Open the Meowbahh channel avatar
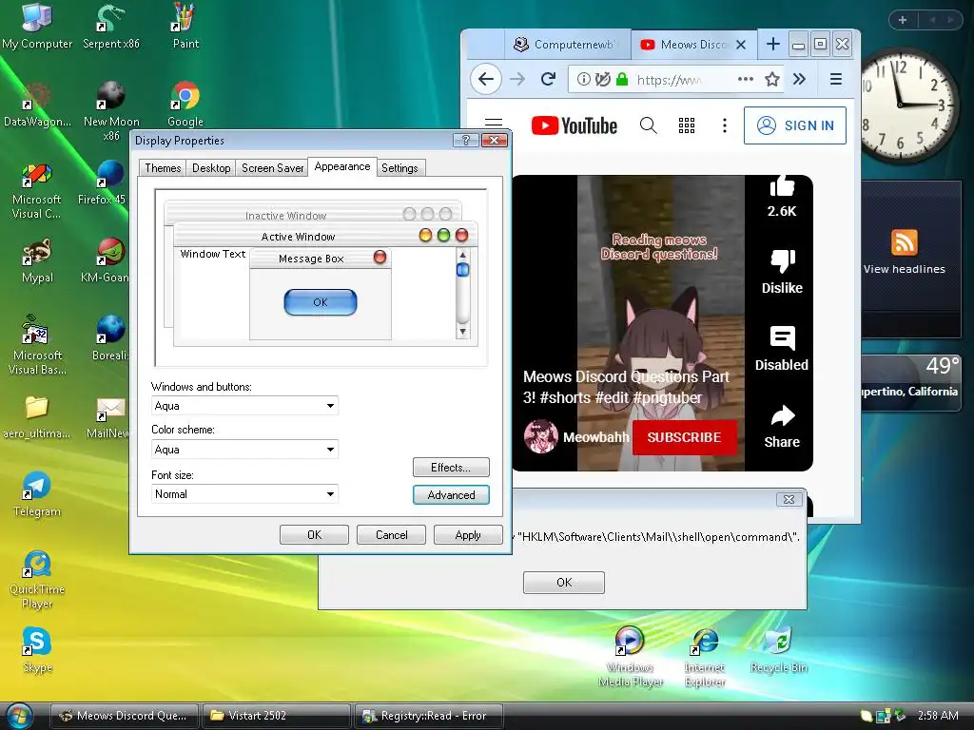This screenshot has height=730, width=974. click(540, 436)
